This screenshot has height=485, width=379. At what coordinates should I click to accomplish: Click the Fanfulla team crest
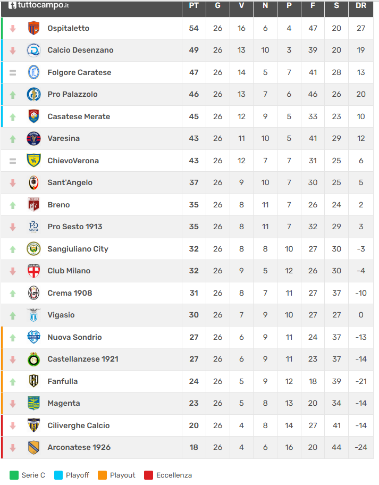pyautogui.click(x=33, y=381)
